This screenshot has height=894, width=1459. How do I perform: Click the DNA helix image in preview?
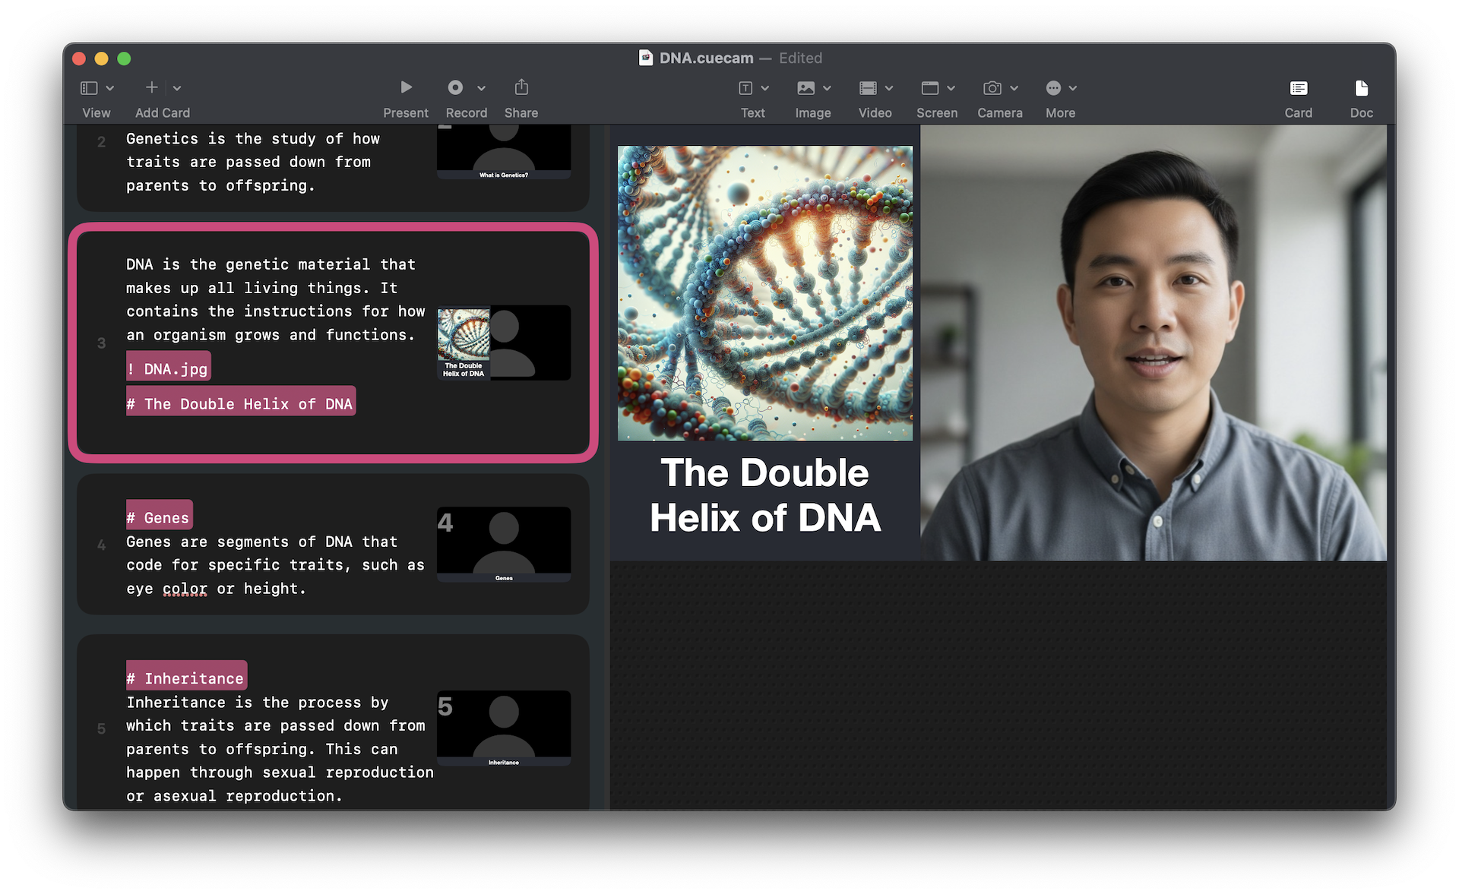coord(765,293)
